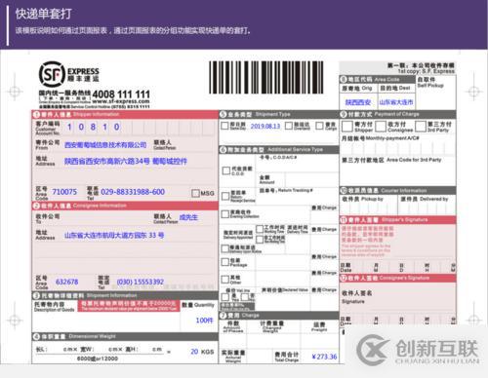This screenshot has height=378, width=488.
Task: Tick the Other (其他) service checkbox
Action: click(225, 280)
